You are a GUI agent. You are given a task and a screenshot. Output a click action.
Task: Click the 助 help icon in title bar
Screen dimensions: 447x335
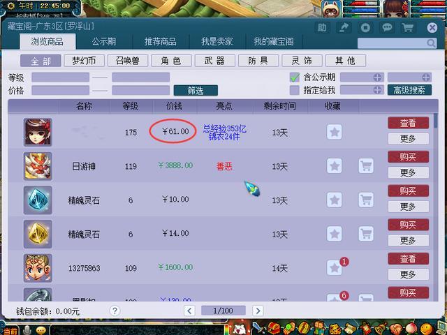pyautogui.click(x=321, y=27)
